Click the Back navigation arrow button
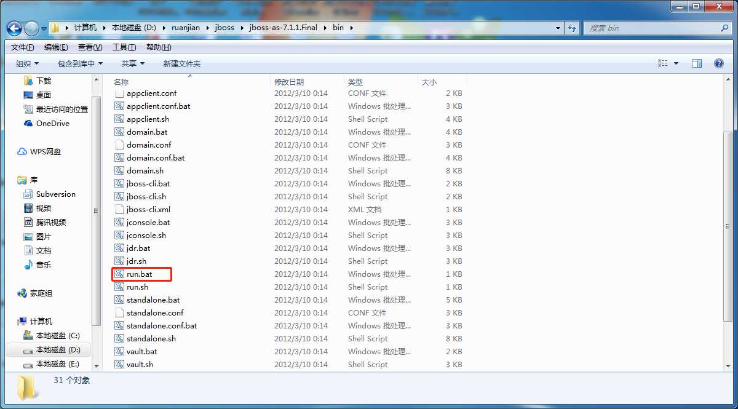738x409 pixels. pyautogui.click(x=15, y=28)
